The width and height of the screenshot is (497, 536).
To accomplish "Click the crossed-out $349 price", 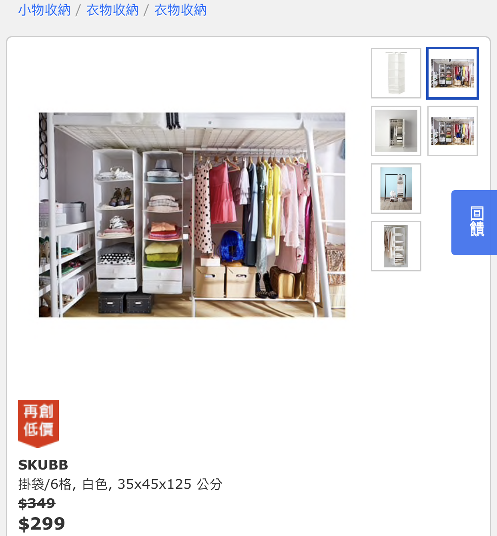I will coord(37,503).
